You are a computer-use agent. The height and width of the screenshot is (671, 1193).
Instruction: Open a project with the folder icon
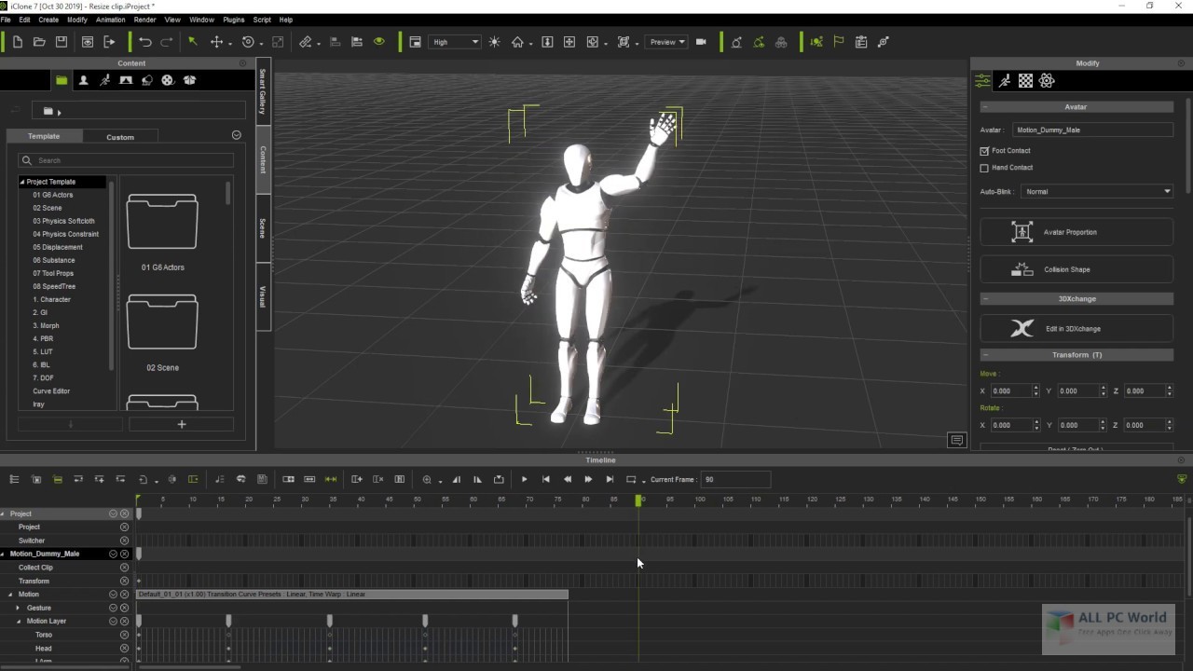pyautogui.click(x=39, y=42)
